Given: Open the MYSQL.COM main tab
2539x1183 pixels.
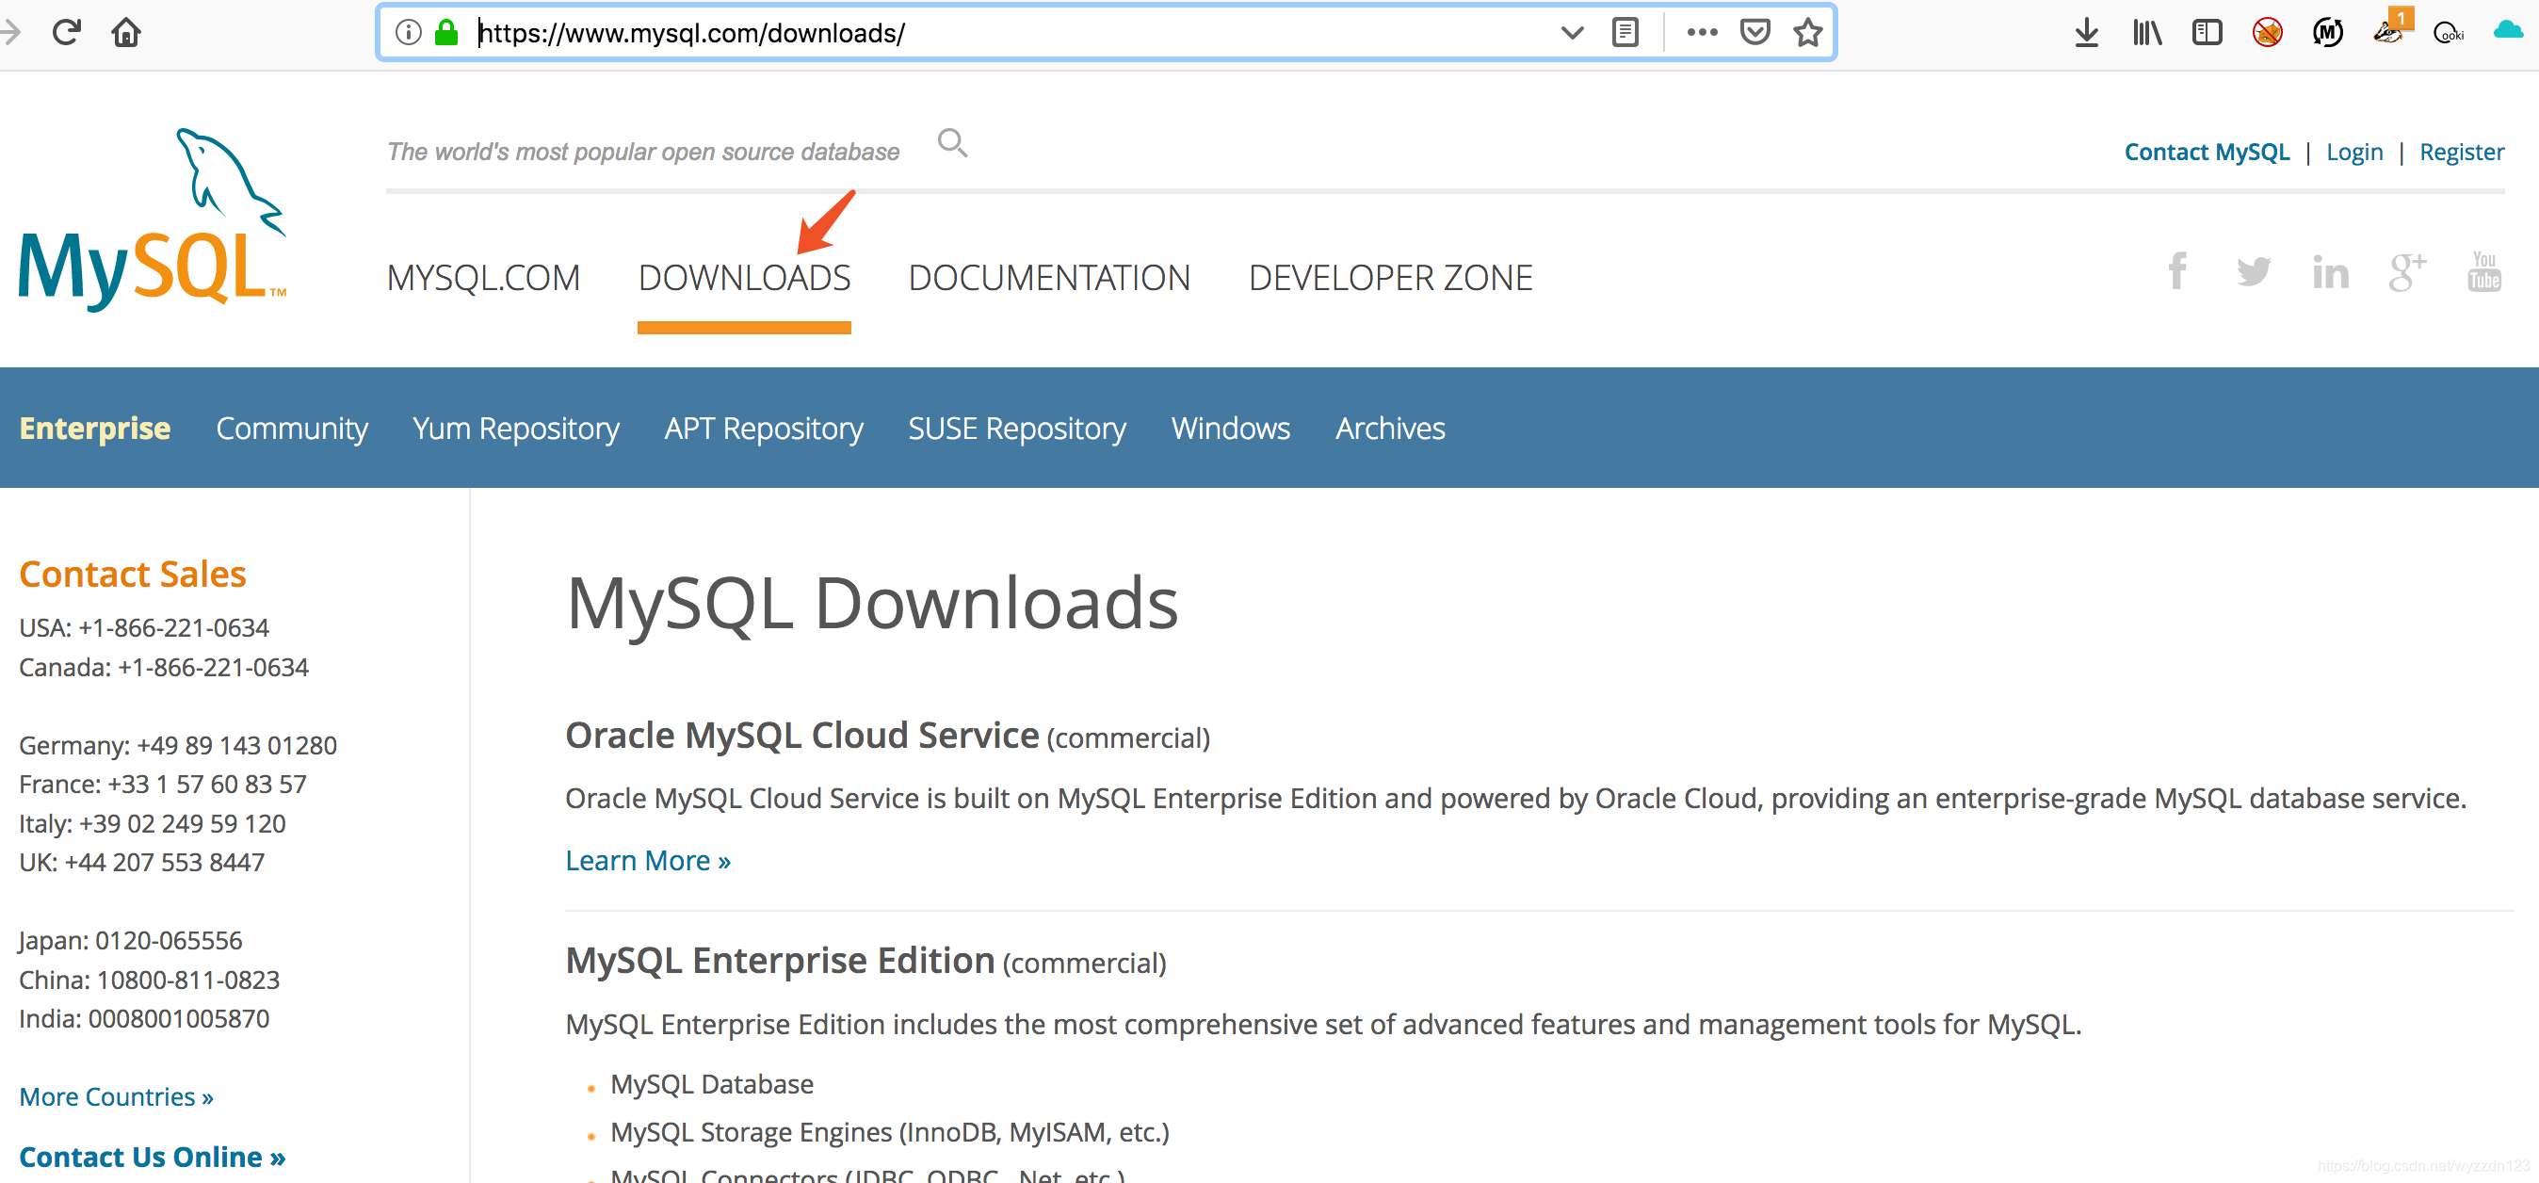Looking at the screenshot, I should [483, 278].
